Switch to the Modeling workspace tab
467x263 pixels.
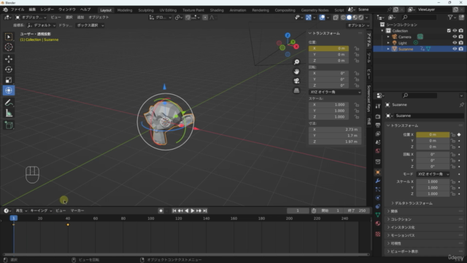pos(125,10)
